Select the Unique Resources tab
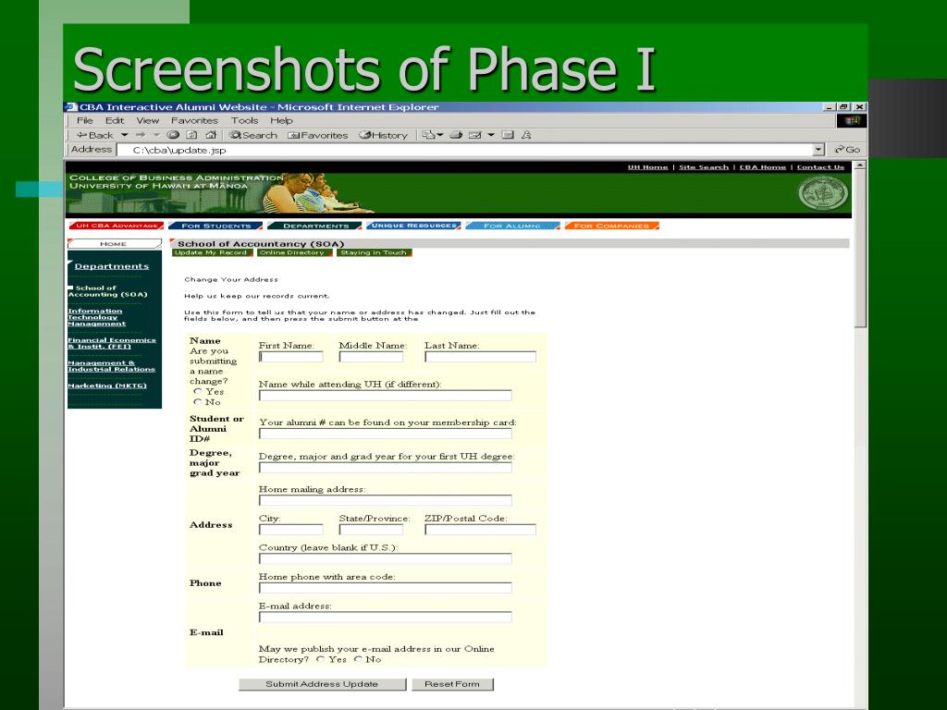This screenshot has height=710, width=947. [x=413, y=226]
